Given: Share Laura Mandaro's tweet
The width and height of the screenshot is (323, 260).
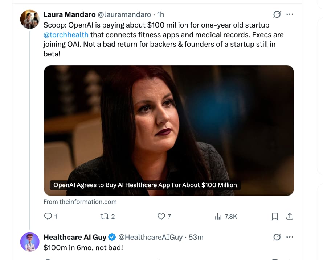Looking at the screenshot, I should tap(290, 216).
